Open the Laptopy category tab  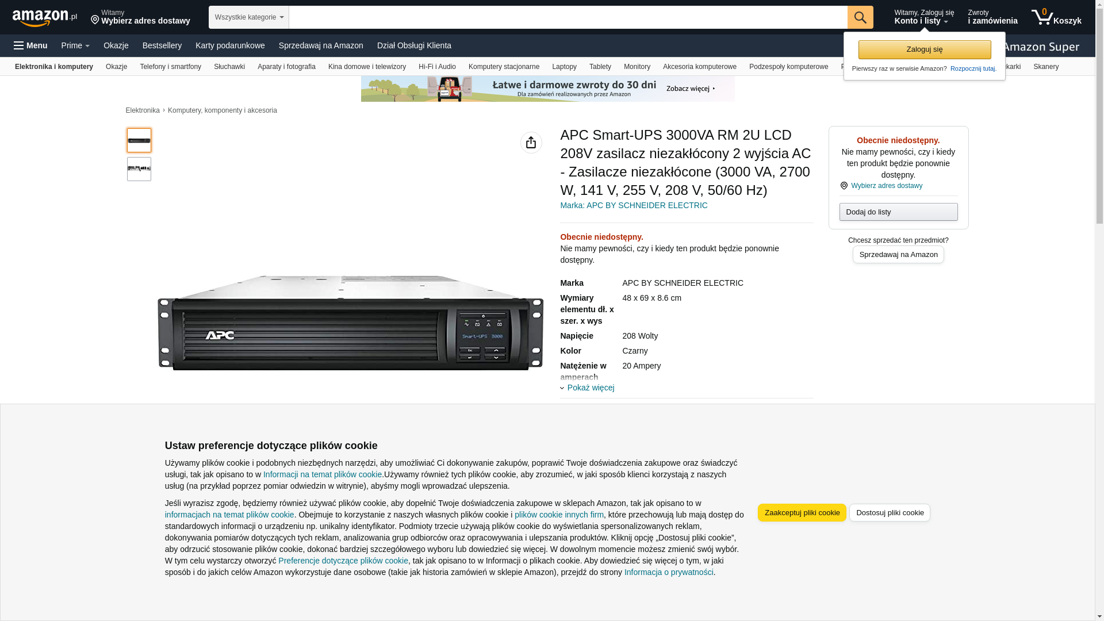pyautogui.click(x=563, y=67)
